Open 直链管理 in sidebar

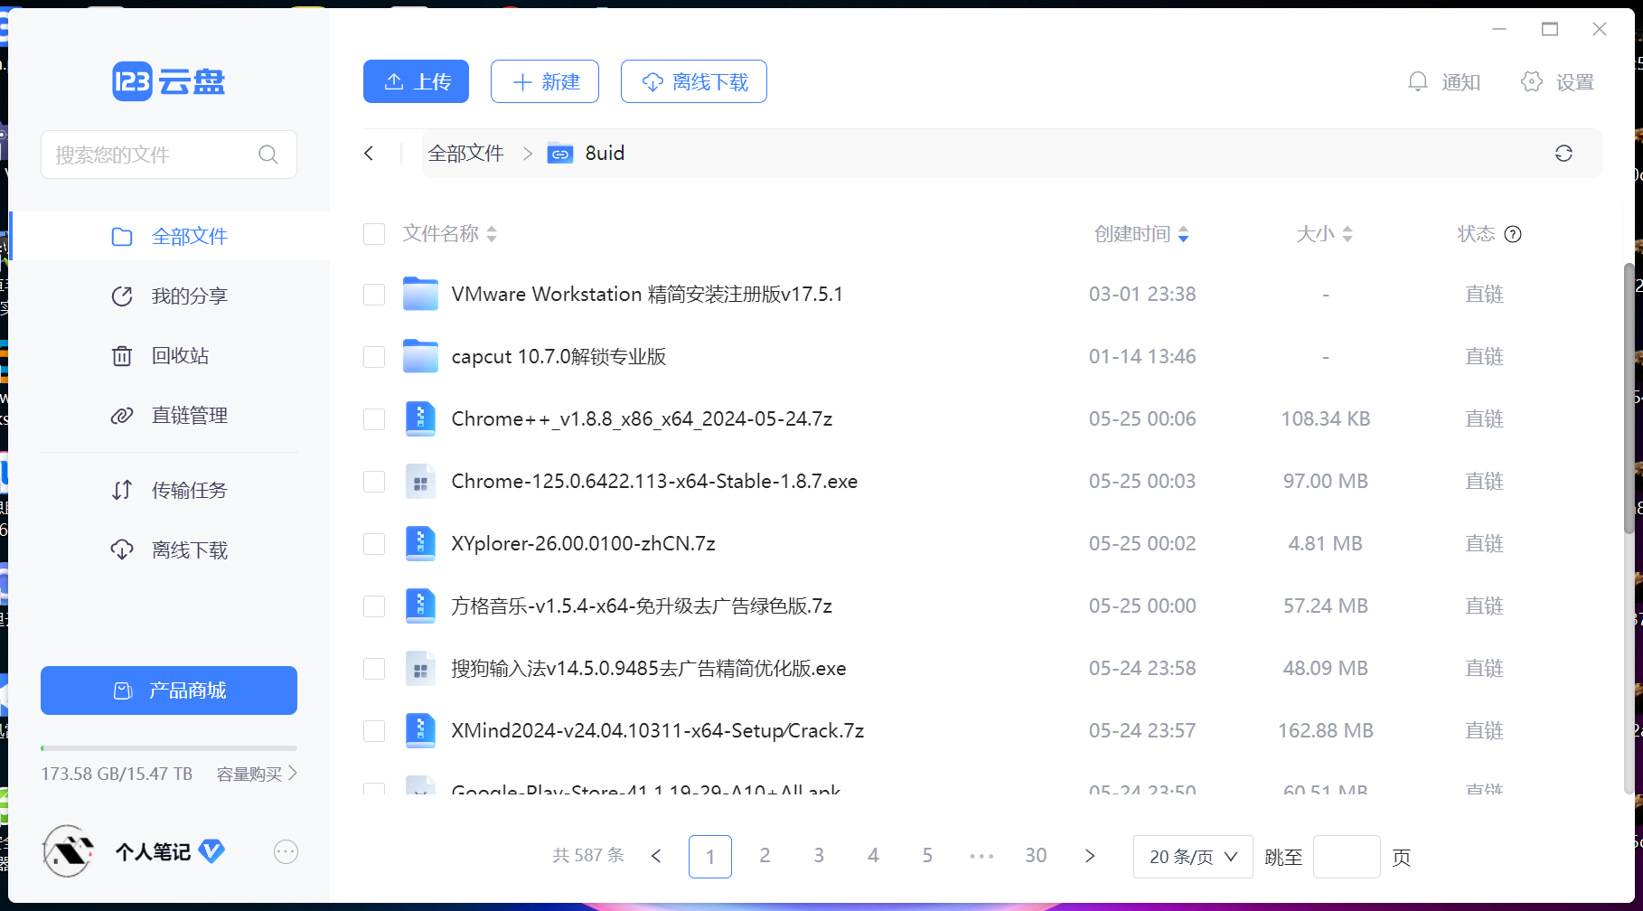click(x=169, y=416)
